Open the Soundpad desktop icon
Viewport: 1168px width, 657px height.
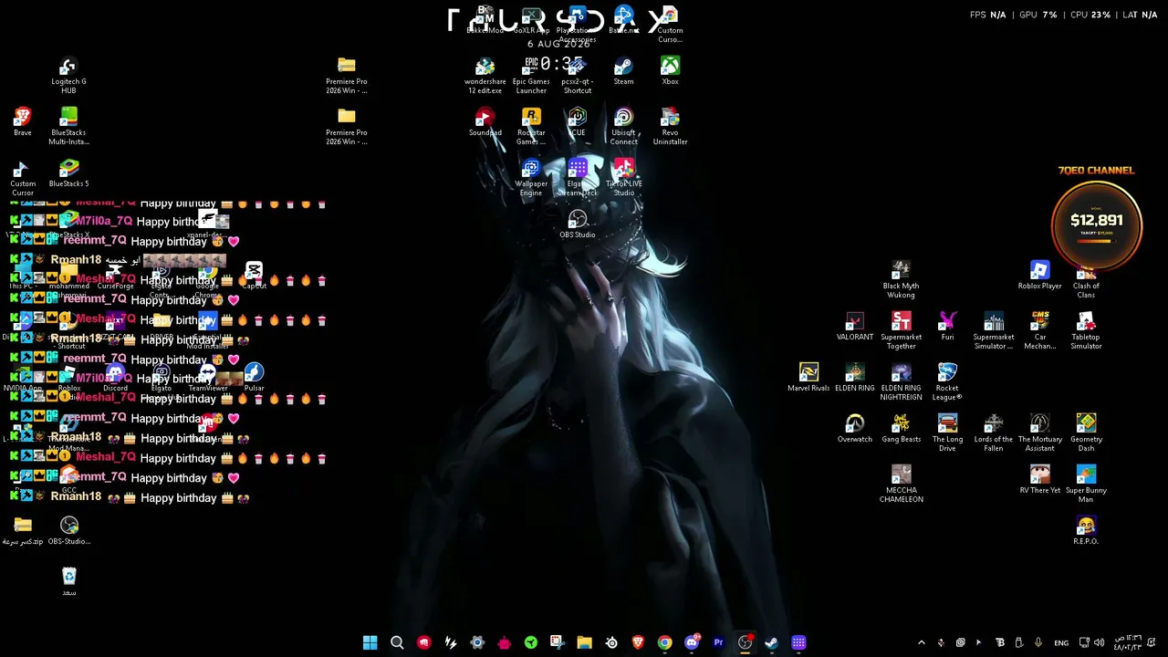tap(485, 122)
